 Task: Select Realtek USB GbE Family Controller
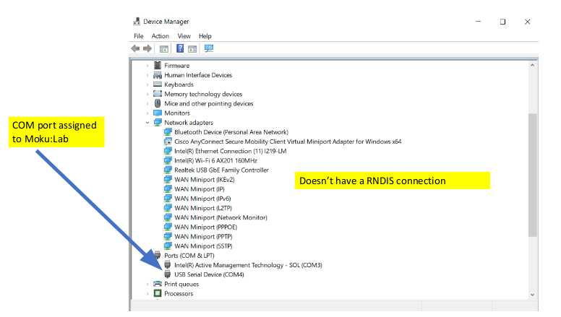tap(221, 170)
